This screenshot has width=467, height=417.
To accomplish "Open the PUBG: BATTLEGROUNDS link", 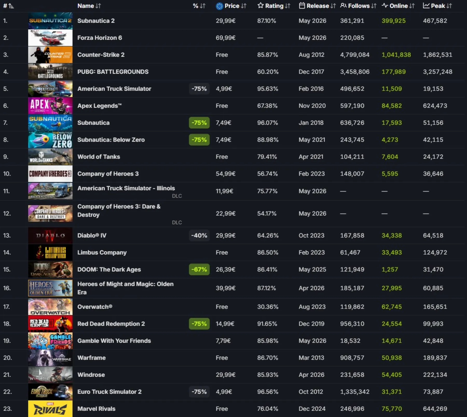I will pos(113,72).
